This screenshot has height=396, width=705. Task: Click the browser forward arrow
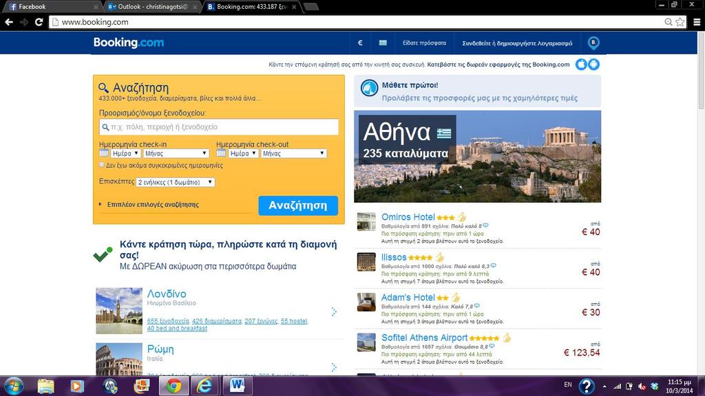pyautogui.click(x=24, y=22)
